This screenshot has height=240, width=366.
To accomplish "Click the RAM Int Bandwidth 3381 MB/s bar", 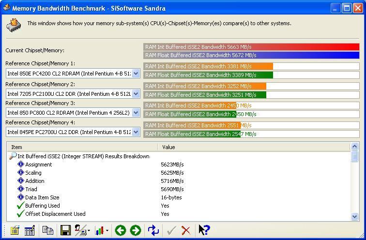I will [x=251, y=66].
